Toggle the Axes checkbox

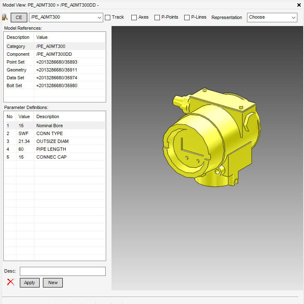tap(134, 17)
